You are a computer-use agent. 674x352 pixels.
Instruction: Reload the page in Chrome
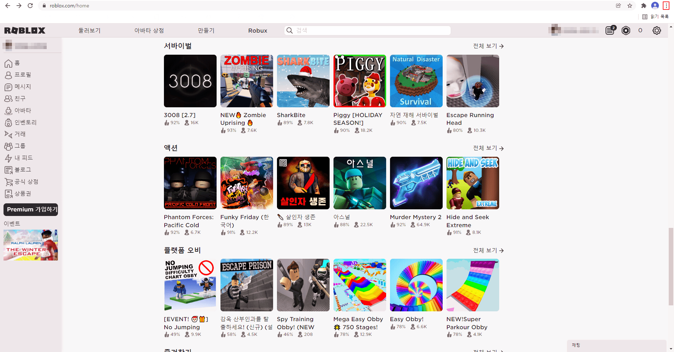point(30,6)
